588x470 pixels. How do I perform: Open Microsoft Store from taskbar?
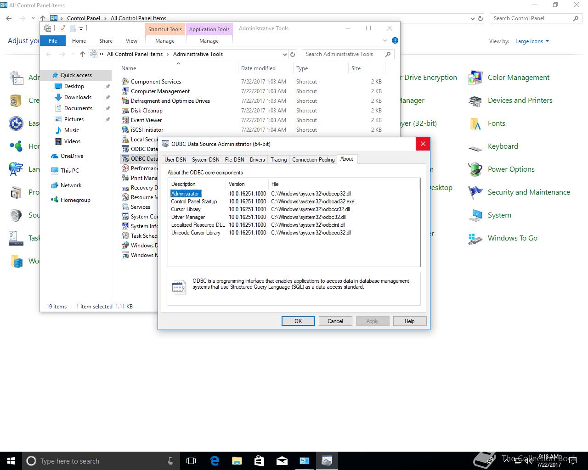[259, 461]
